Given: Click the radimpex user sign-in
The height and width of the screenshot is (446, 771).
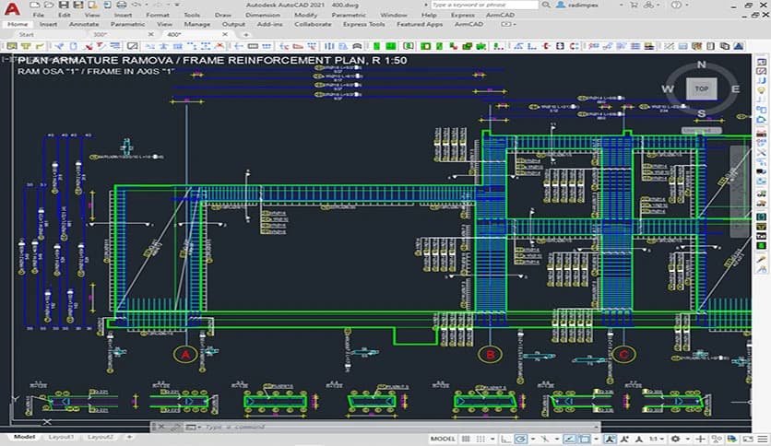Looking at the screenshot, I should 585,5.
